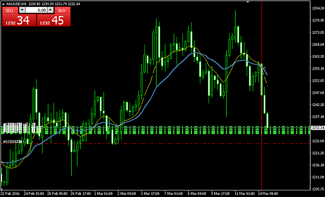The width and height of the screenshot is (325, 197).
Task: Click the 1268.60 price scale label
Action: [x=318, y=45]
